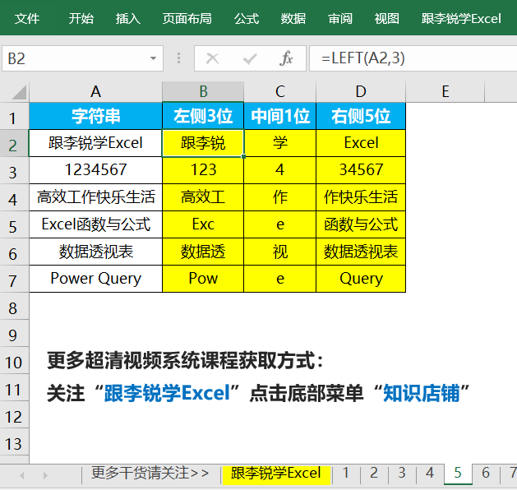Open the Insert Function fx icon
The height and width of the screenshot is (490, 517).
[286, 58]
